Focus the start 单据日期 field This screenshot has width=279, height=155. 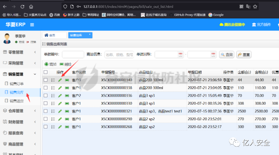(x=166, y=54)
